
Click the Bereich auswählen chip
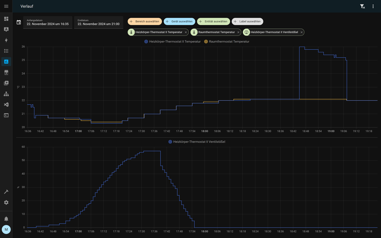145,21
